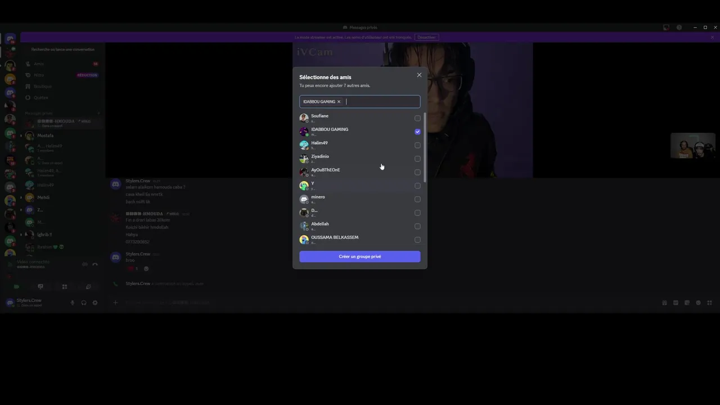Image resolution: width=720 pixels, height=405 pixels.
Task: Click the Halim49 avatar in dialog list
Action: point(304,145)
